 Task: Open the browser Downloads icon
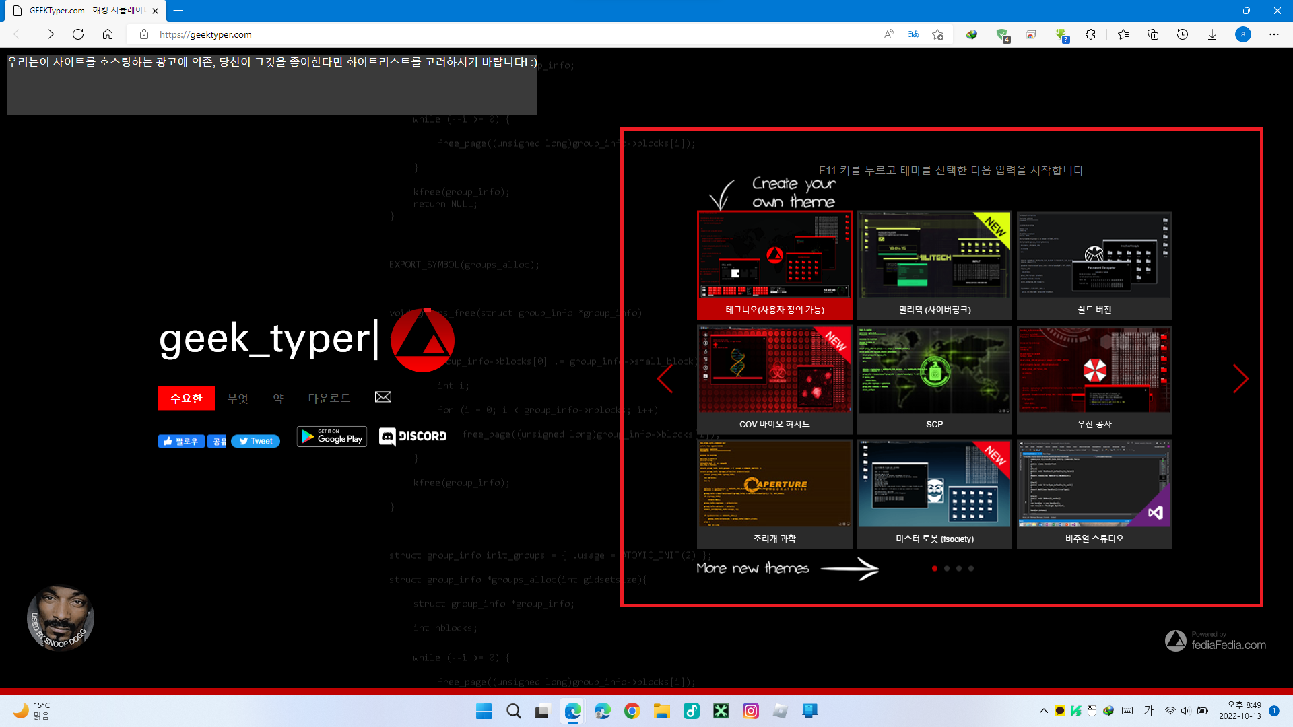coord(1212,34)
